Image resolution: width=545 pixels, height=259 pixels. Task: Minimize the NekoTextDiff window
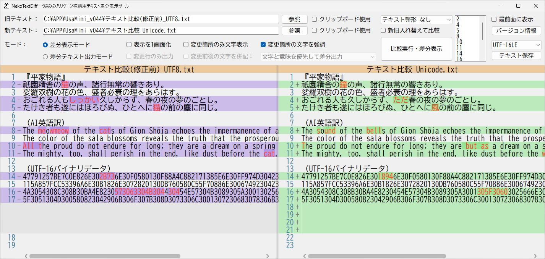point(501,6)
